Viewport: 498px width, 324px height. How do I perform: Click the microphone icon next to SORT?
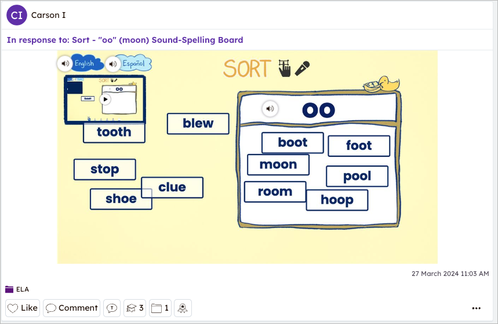[x=302, y=69]
